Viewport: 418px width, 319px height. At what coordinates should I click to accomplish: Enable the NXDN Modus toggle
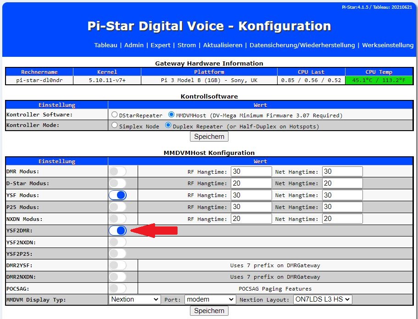point(117,219)
